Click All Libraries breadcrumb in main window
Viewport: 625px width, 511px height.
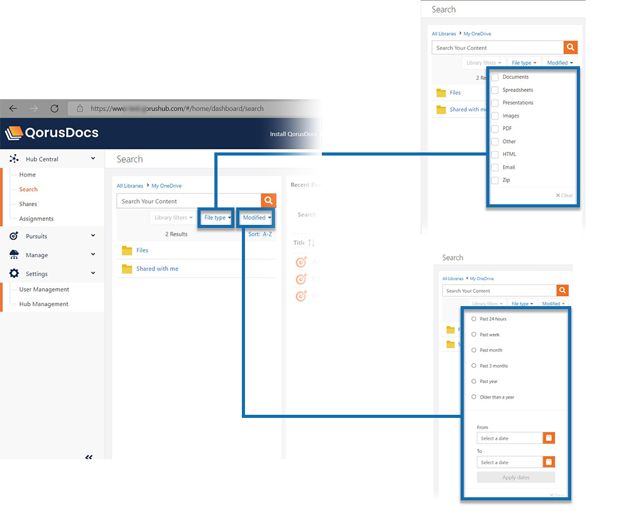tap(129, 186)
